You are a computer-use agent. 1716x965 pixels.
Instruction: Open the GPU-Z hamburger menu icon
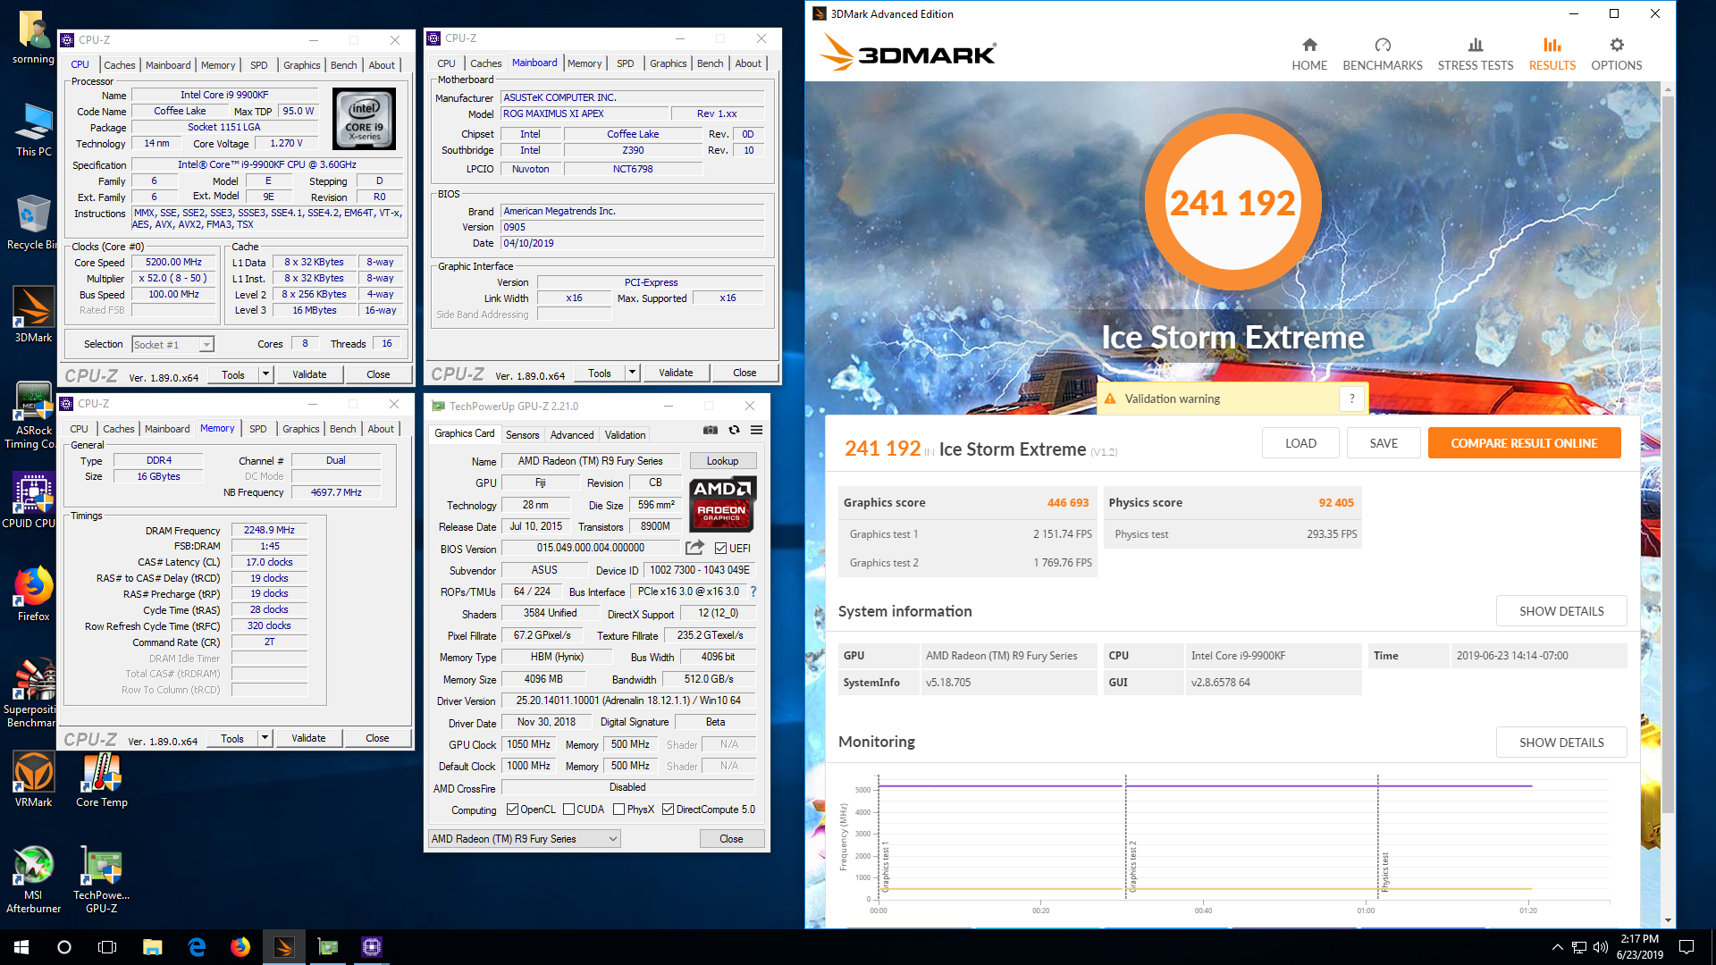coord(756,430)
